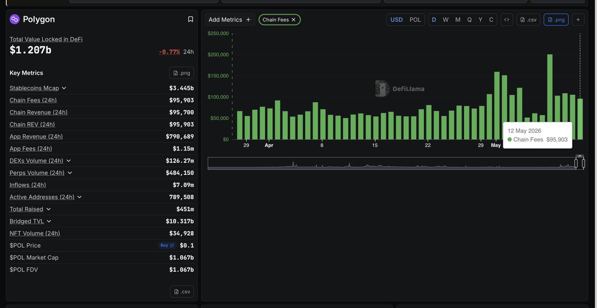Viewport: 597px width, 308px height.
Task: Expand Perps Volume (24h) details
Action: (x=70, y=173)
